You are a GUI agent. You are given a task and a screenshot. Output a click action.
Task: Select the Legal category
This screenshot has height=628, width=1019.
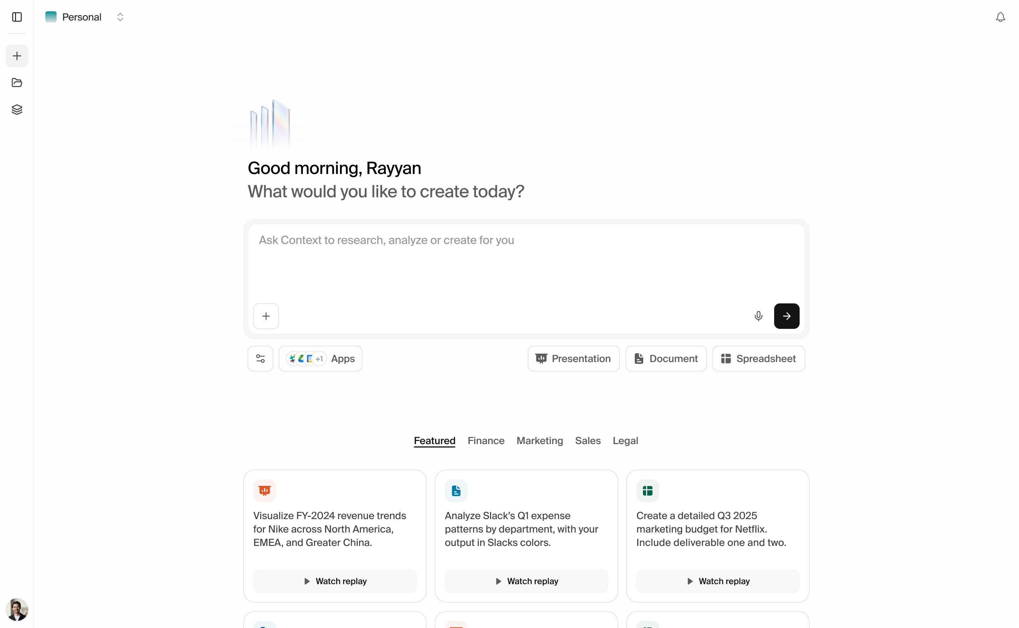click(x=626, y=441)
